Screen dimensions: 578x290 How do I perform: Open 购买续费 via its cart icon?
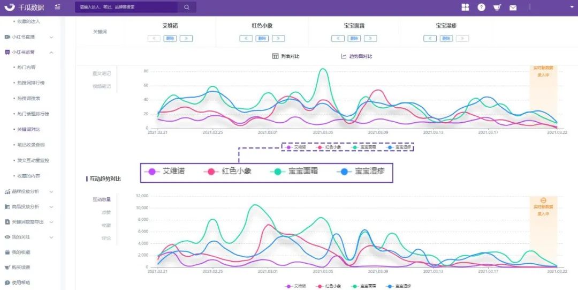[7, 267]
